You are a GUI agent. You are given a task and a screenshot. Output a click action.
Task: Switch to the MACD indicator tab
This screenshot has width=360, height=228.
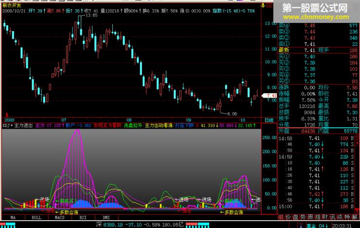(60, 217)
